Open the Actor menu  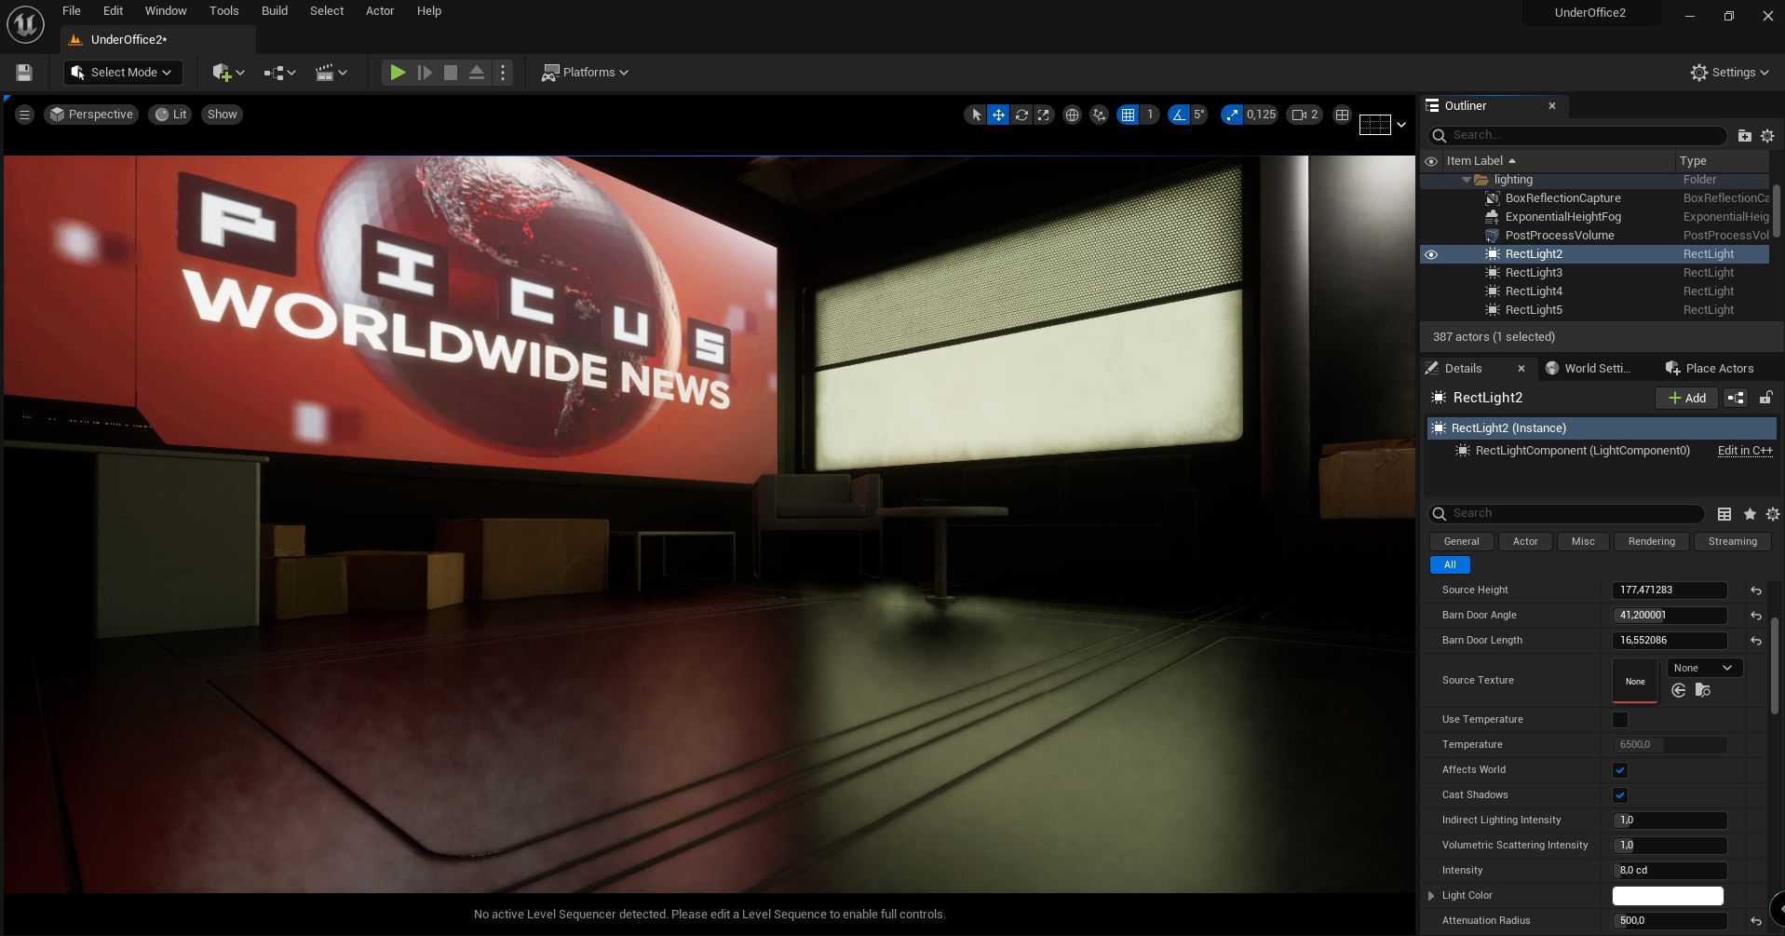(x=380, y=11)
